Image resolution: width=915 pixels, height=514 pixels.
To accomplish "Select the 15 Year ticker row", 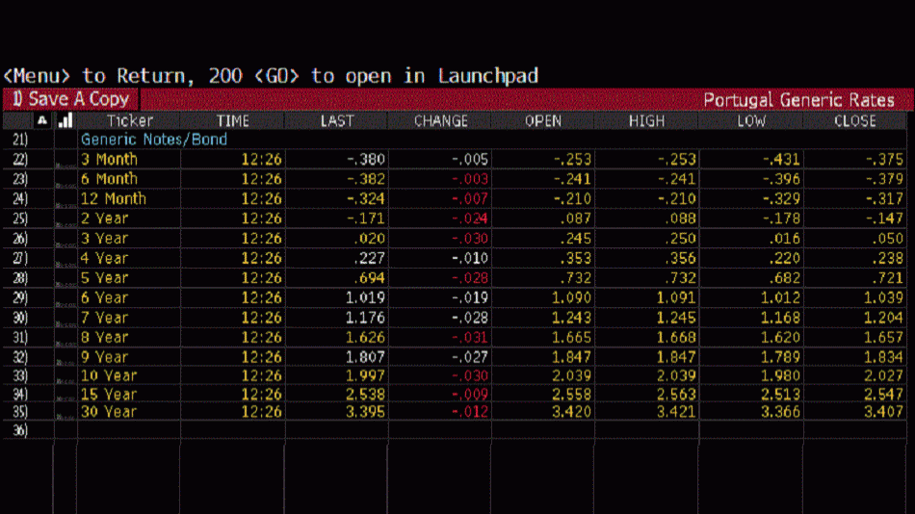I will tap(108, 394).
